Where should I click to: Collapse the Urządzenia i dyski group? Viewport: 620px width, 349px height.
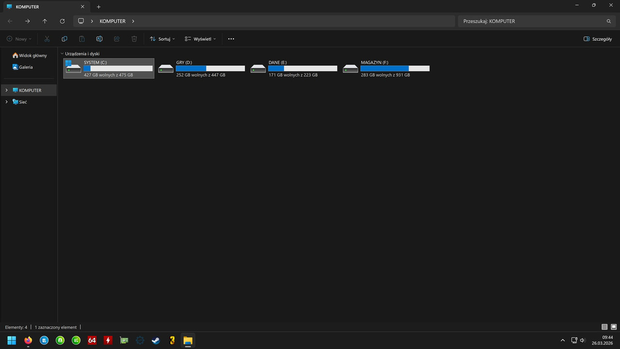pos(62,54)
